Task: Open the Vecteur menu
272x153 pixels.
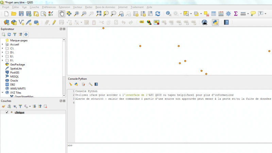Action: tap(78, 7)
